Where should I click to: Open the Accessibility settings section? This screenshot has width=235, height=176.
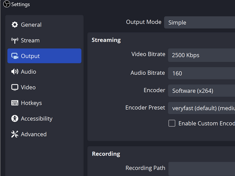pos(45,119)
